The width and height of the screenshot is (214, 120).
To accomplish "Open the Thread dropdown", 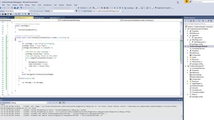I will (x=63, y=11).
